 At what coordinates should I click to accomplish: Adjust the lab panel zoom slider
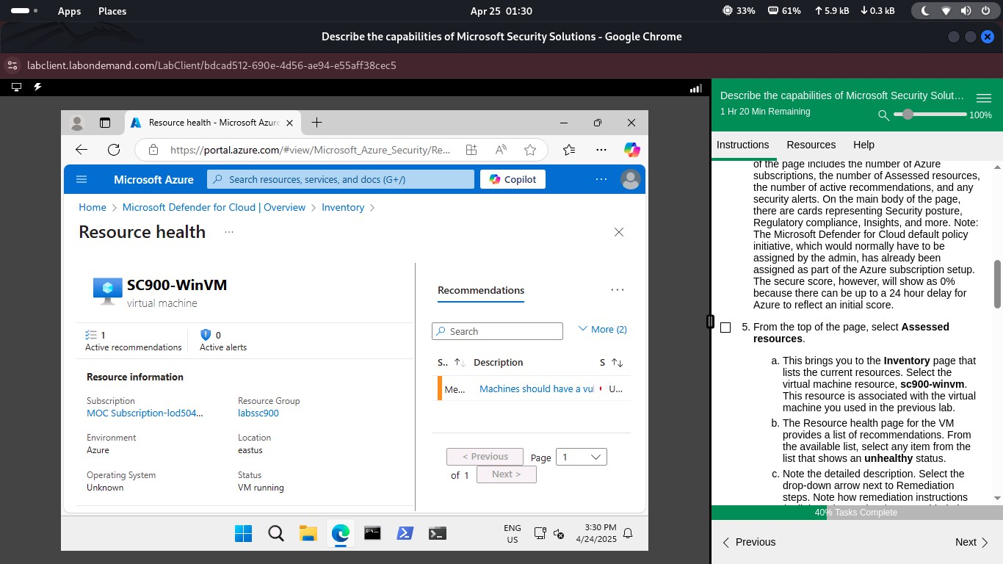(908, 115)
